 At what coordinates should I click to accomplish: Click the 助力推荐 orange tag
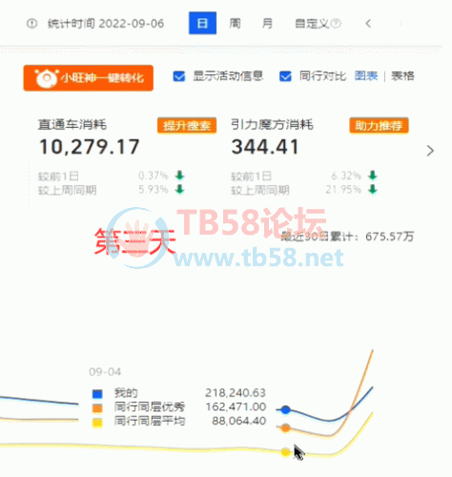379,126
